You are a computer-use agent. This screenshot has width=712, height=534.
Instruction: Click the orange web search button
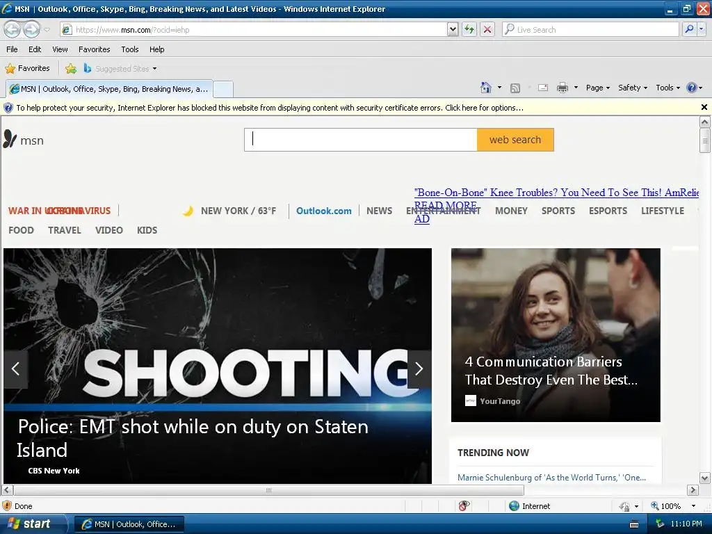coord(515,140)
